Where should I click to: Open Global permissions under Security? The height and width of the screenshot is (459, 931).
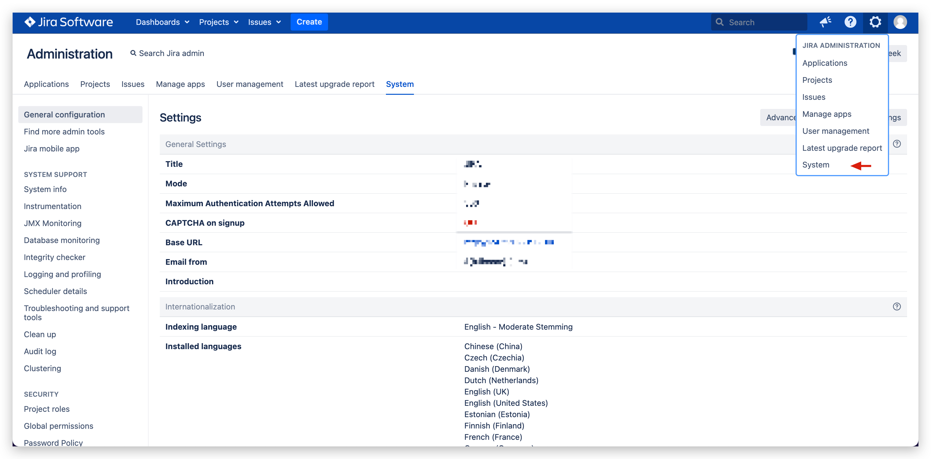tap(59, 426)
